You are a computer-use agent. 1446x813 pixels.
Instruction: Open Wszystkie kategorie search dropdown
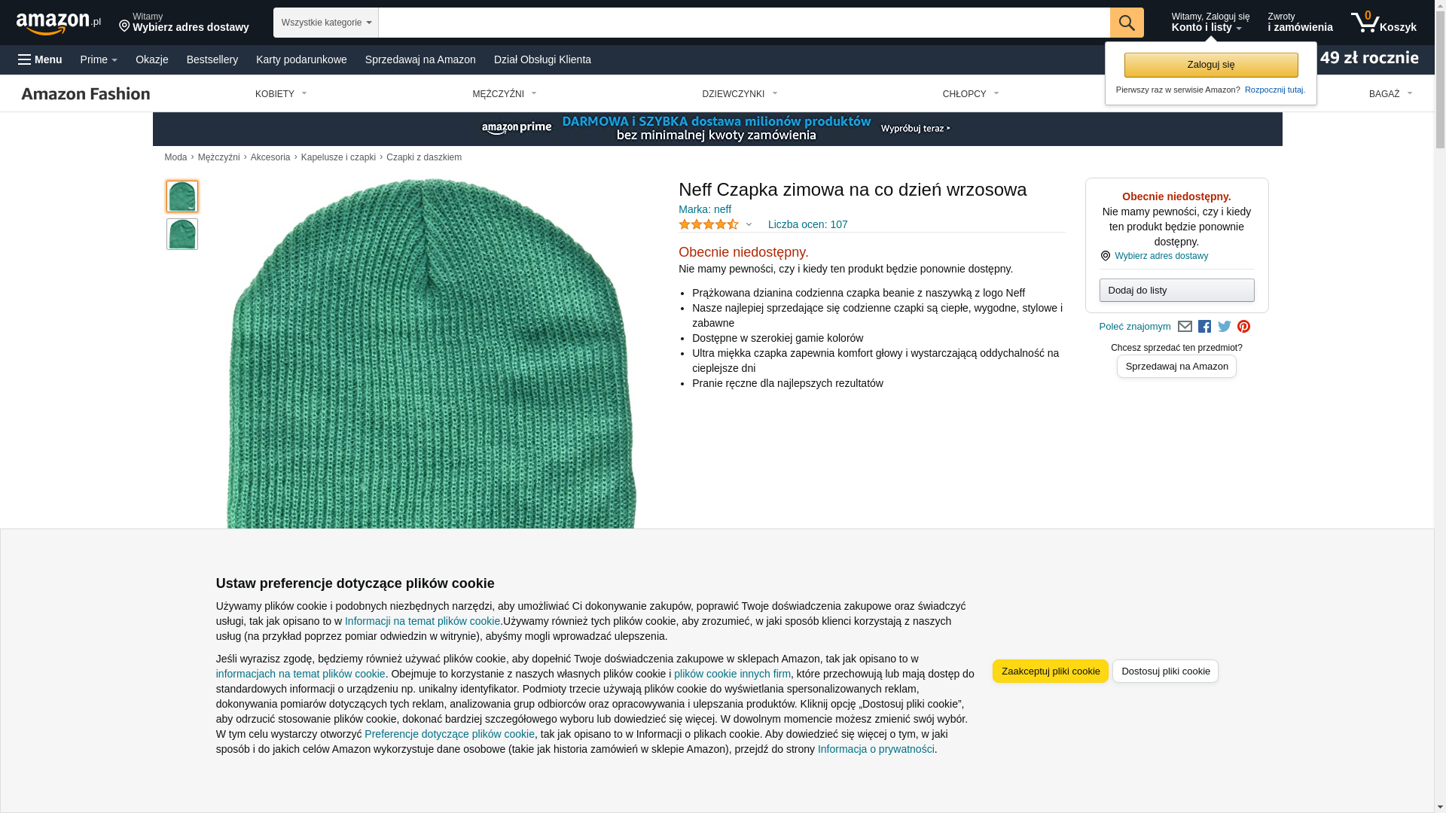pyautogui.click(x=325, y=23)
